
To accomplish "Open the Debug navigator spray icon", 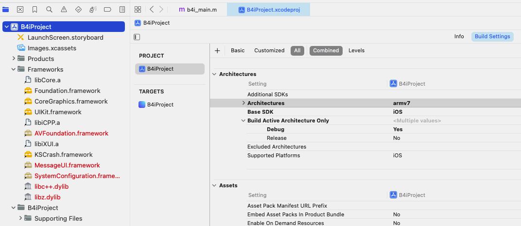I will [93, 9].
